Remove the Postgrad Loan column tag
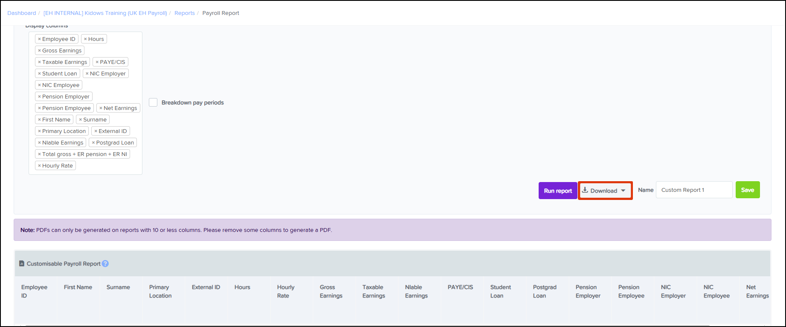Viewport: 786px width, 327px height. tap(93, 143)
